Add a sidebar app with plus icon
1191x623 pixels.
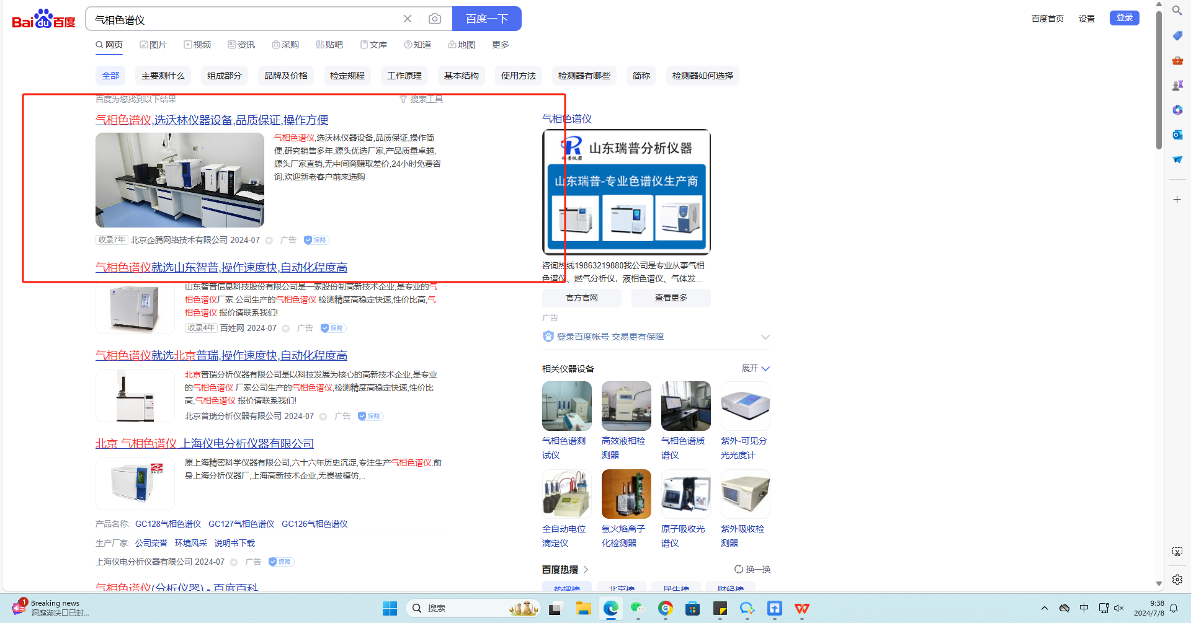pyautogui.click(x=1177, y=199)
